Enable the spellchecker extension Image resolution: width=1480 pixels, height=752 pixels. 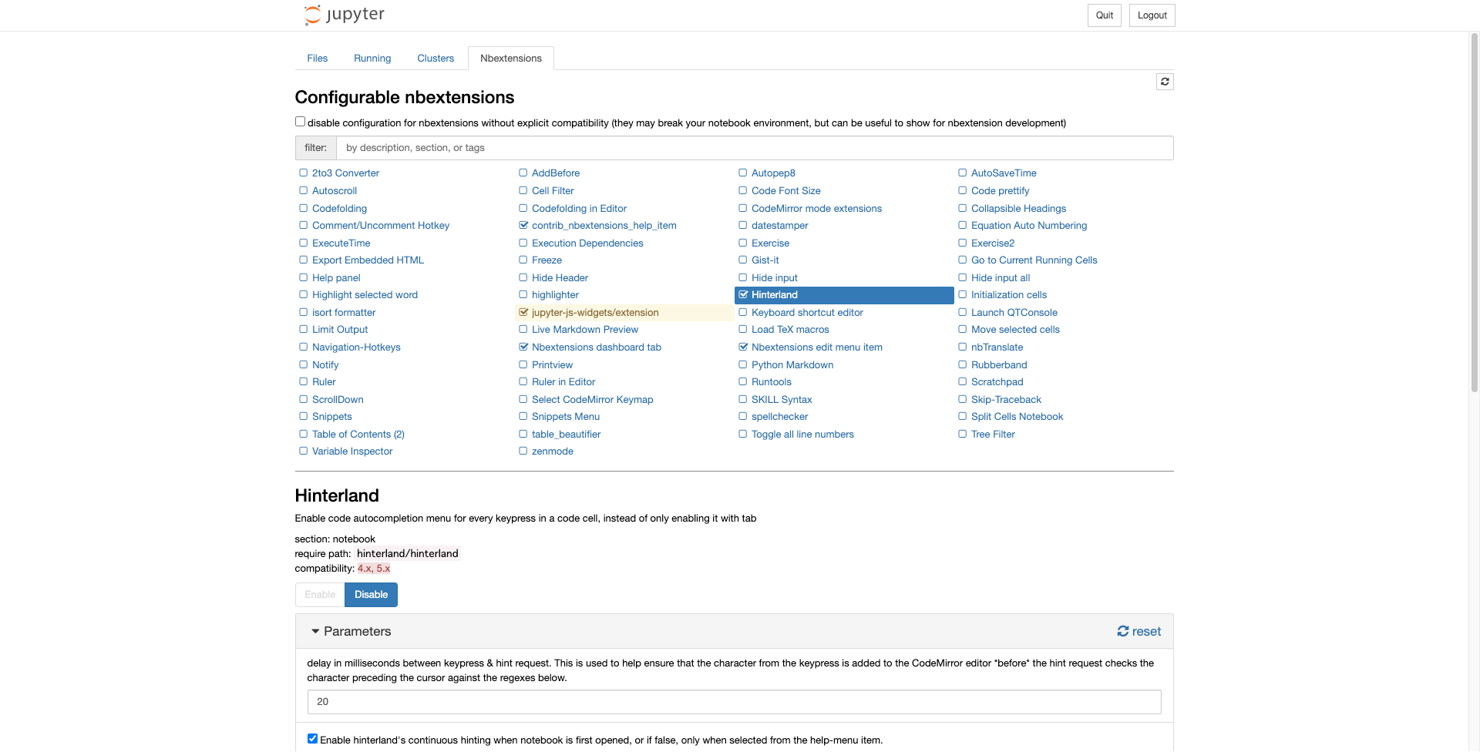click(742, 416)
